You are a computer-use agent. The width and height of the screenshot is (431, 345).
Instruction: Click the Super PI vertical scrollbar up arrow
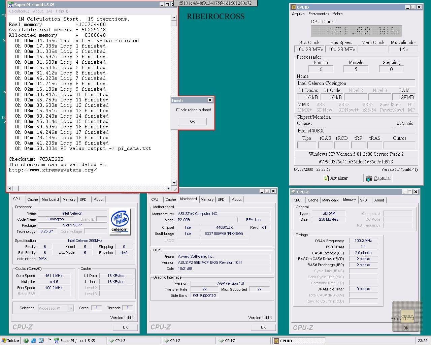click(174, 18)
